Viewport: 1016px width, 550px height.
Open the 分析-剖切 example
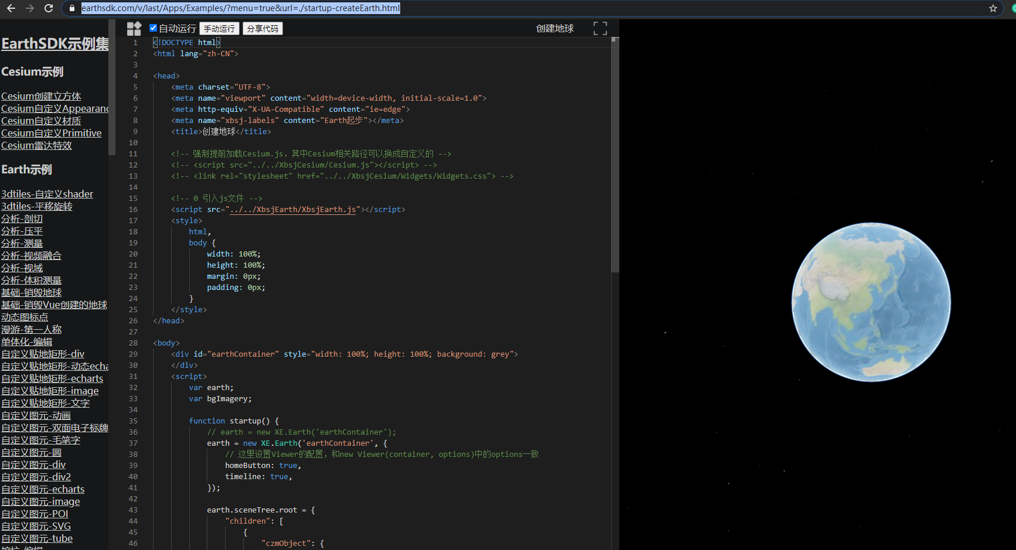point(22,218)
